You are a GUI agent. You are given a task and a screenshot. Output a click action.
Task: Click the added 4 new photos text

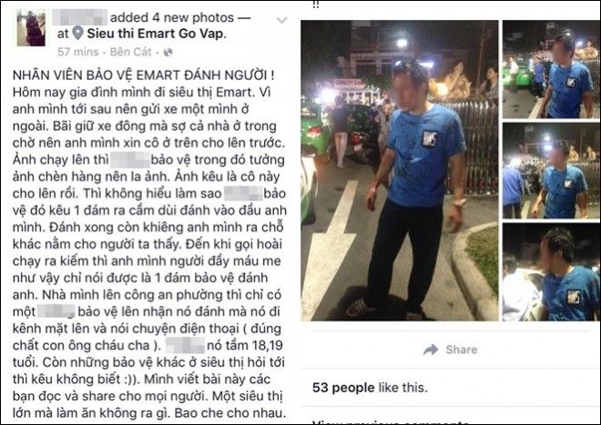click(172, 17)
